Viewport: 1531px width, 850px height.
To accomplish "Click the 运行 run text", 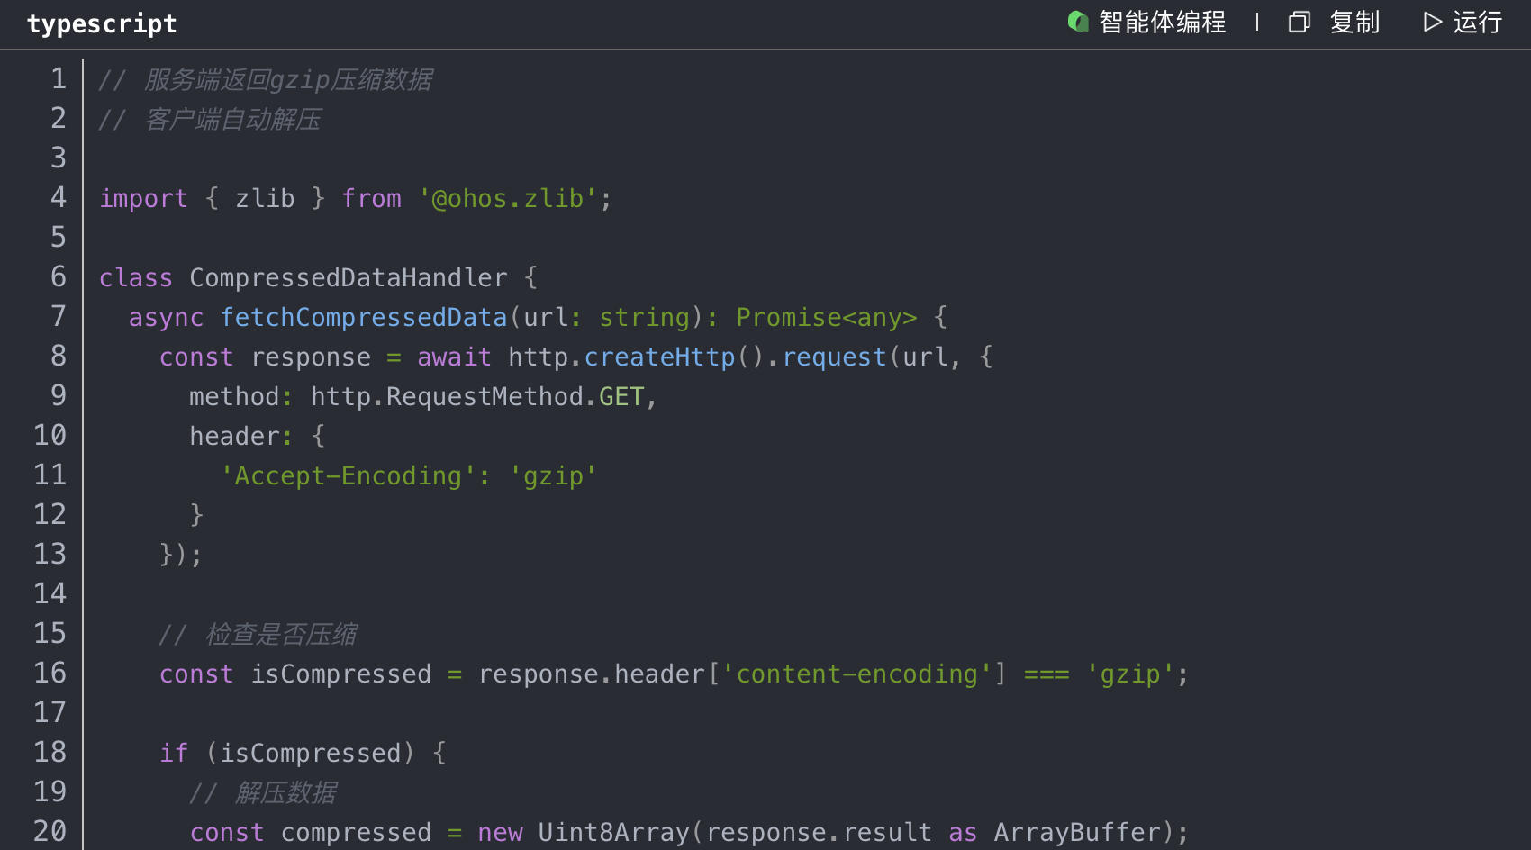I will click(1477, 22).
